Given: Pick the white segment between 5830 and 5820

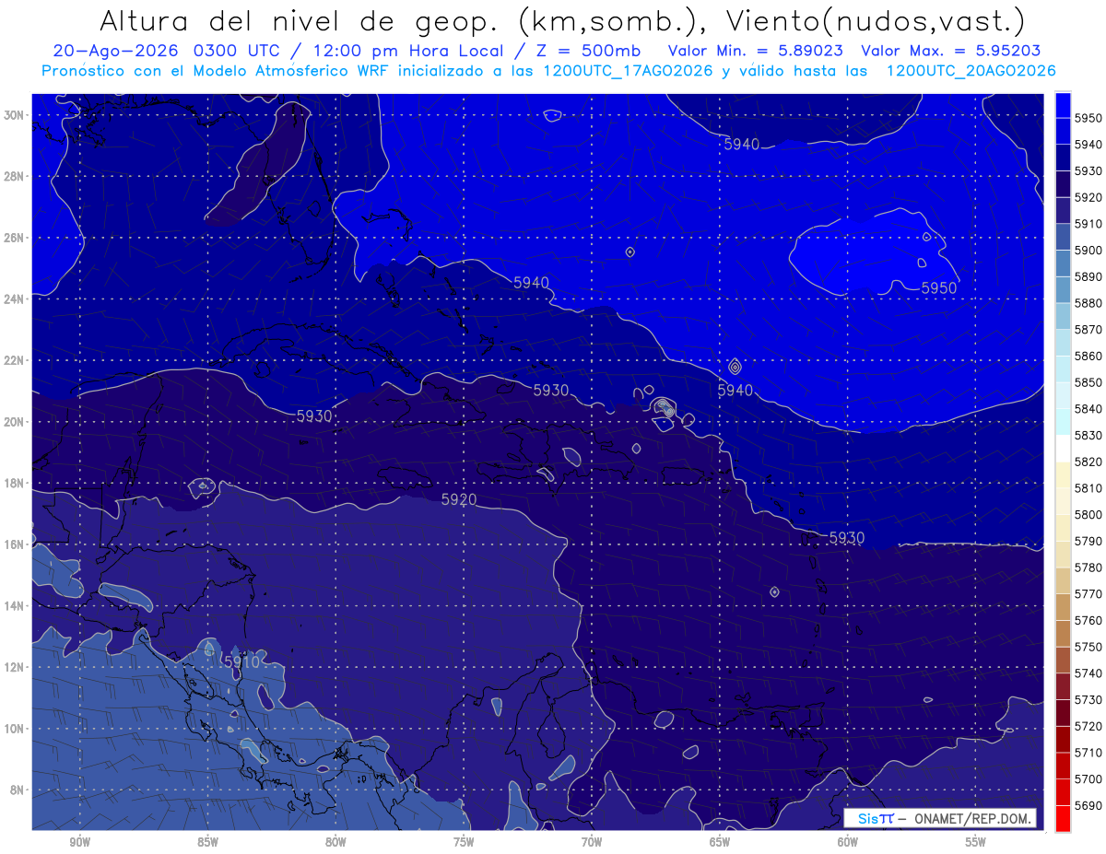Looking at the screenshot, I should pos(1063,448).
